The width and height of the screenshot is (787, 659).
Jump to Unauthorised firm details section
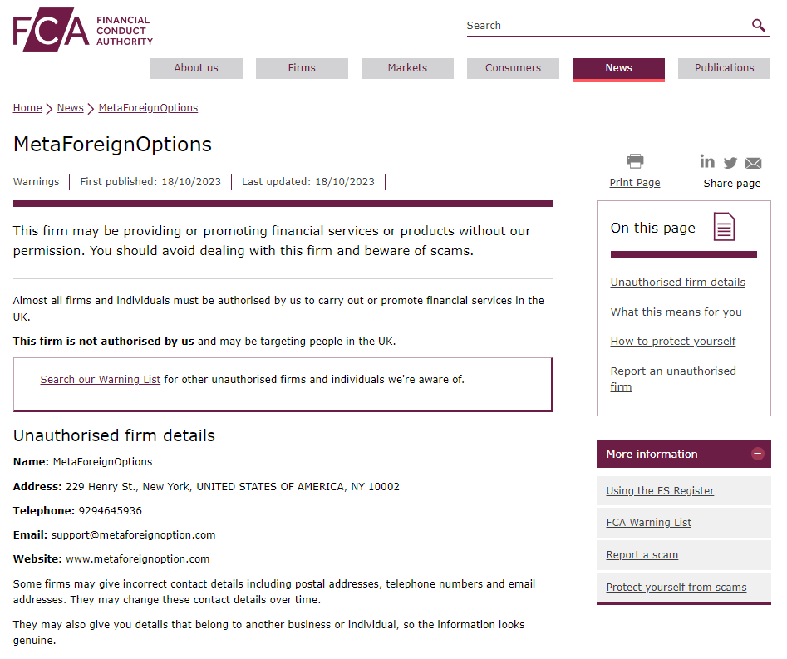coord(677,283)
